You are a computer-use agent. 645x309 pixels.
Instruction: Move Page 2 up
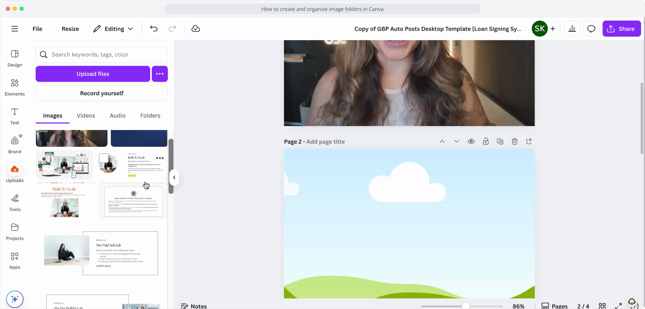[442, 141]
